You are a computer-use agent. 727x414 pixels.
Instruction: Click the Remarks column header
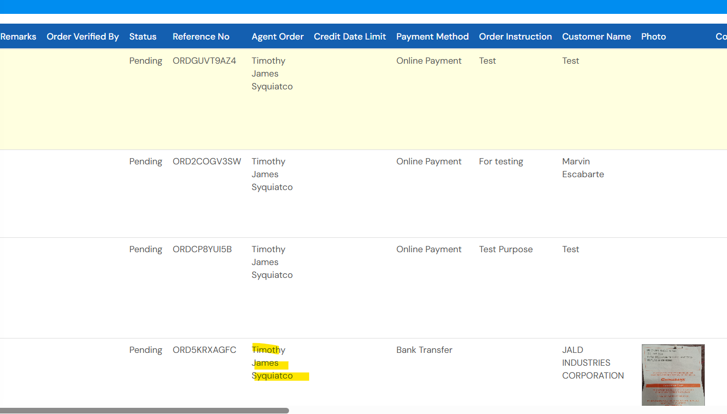(18, 36)
